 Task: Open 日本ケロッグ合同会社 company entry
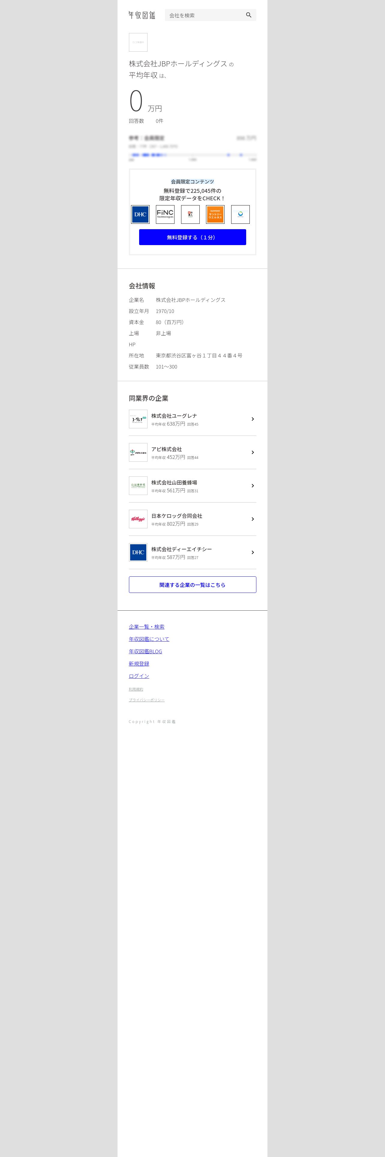click(x=192, y=519)
